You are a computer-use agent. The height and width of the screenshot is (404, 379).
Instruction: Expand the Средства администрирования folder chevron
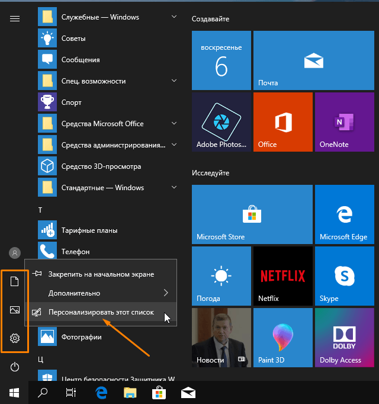[x=174, y=145]
